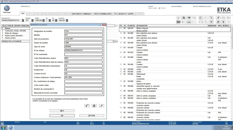This screenshot has width=233, height=130.
Task: Open the shopping cart icon
Action: click(211, 22)
